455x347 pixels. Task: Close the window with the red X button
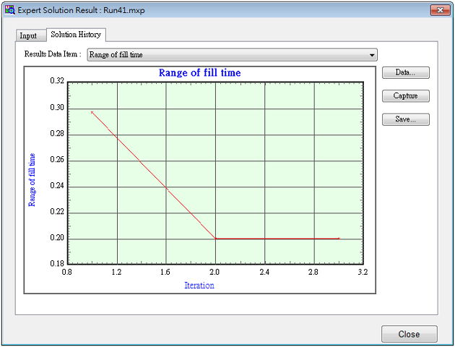pyautogui.click(x=439, y=11)
